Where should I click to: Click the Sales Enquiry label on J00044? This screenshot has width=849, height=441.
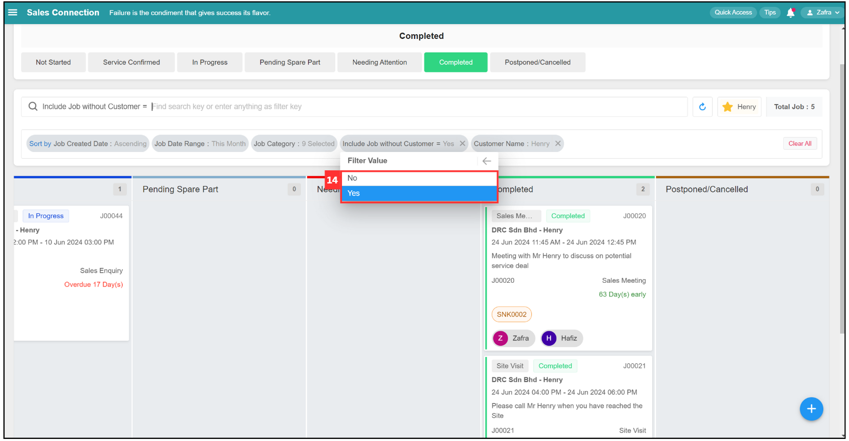coord(102,271)
